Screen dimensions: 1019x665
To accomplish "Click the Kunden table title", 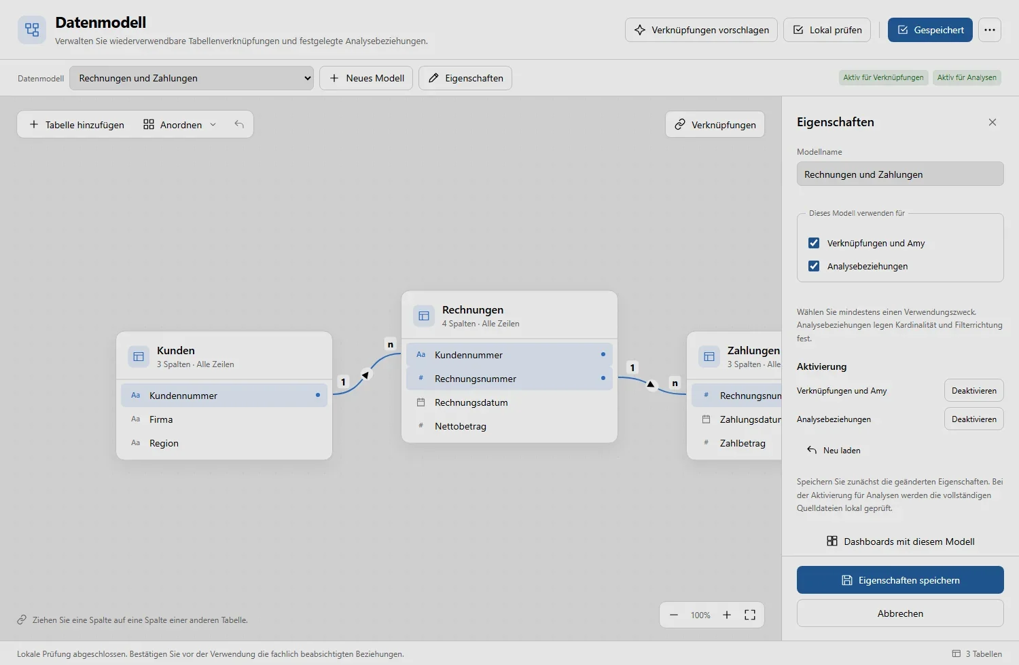I will point(176,350).
